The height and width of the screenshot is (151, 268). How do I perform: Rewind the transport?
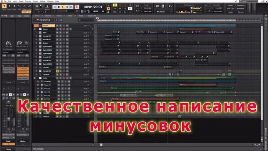point(54,7)
